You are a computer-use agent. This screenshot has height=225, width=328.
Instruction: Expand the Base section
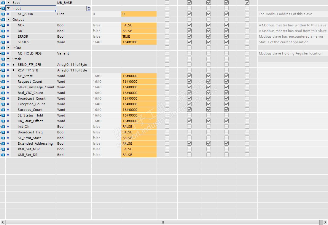[x=8, y=3]
